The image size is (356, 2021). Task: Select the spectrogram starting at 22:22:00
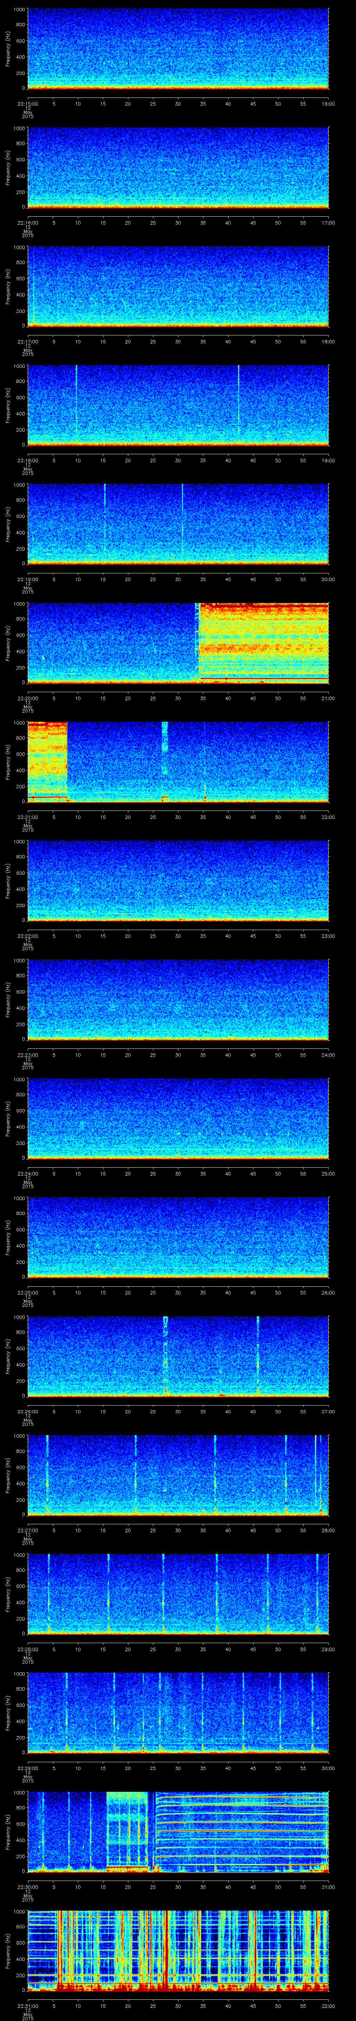(178, 880)
